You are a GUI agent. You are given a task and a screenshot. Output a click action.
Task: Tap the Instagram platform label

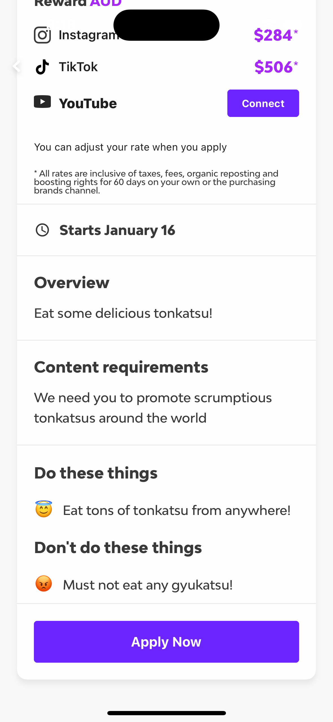[x=88, y=35]
